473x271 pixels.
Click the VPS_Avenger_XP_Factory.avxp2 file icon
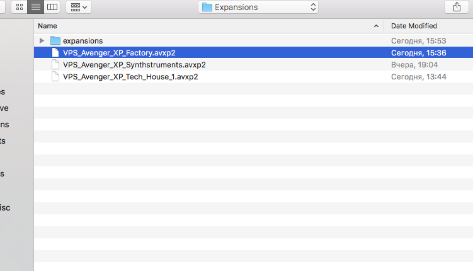click(55, 52)
